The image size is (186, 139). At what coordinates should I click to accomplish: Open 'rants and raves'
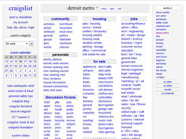53,90
